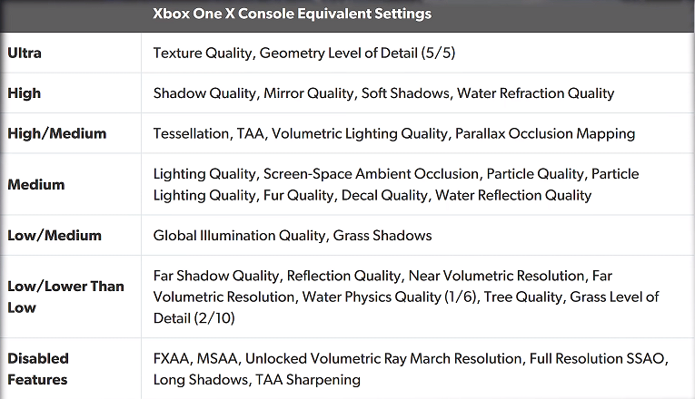Click the Xbox One X Console Equivalent Settings header
Image resolution: width=695 pixels, height=399 pixels.
(x=292, y=14)
